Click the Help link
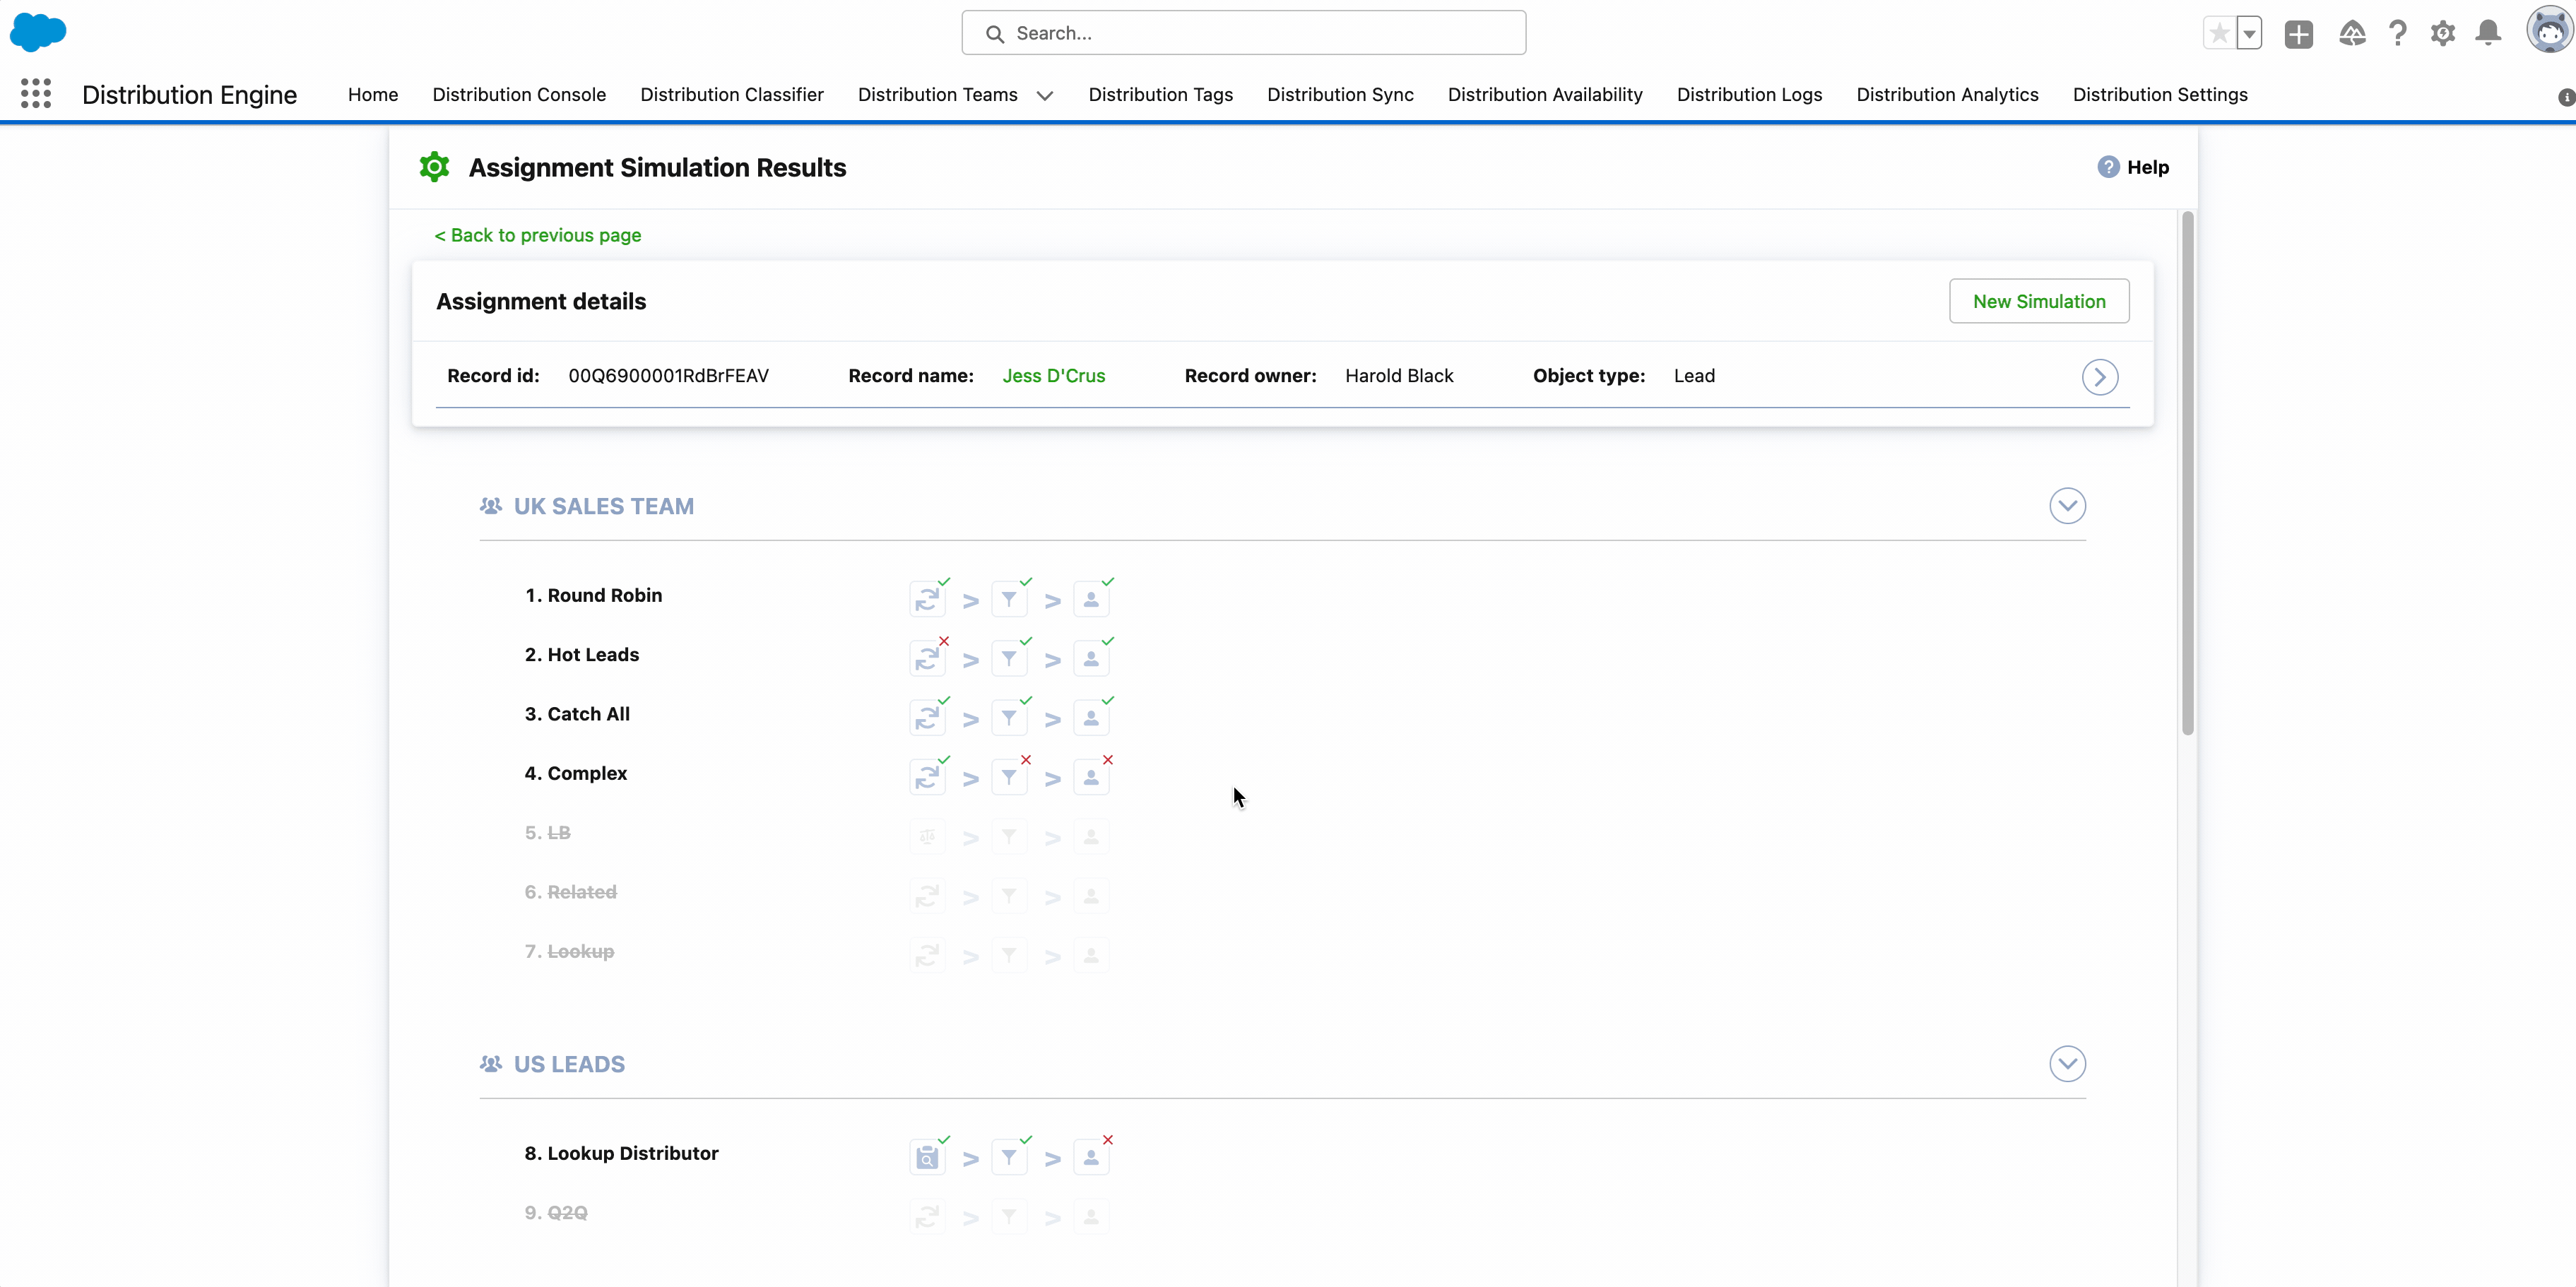 (2147, 167)
